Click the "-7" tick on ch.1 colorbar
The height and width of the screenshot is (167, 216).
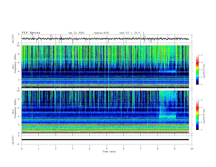click(x=201, y=85)
